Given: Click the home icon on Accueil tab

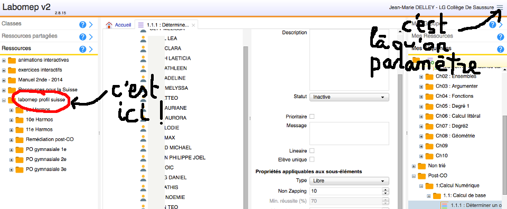Looking at the screenshot, I should coord(109,25).
